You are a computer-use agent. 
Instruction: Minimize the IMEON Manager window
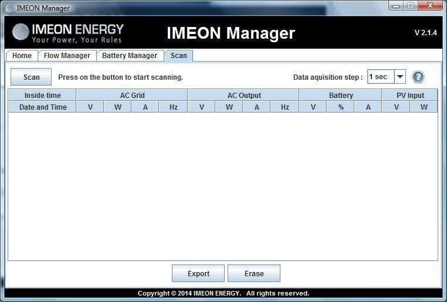tap(396, 6)
